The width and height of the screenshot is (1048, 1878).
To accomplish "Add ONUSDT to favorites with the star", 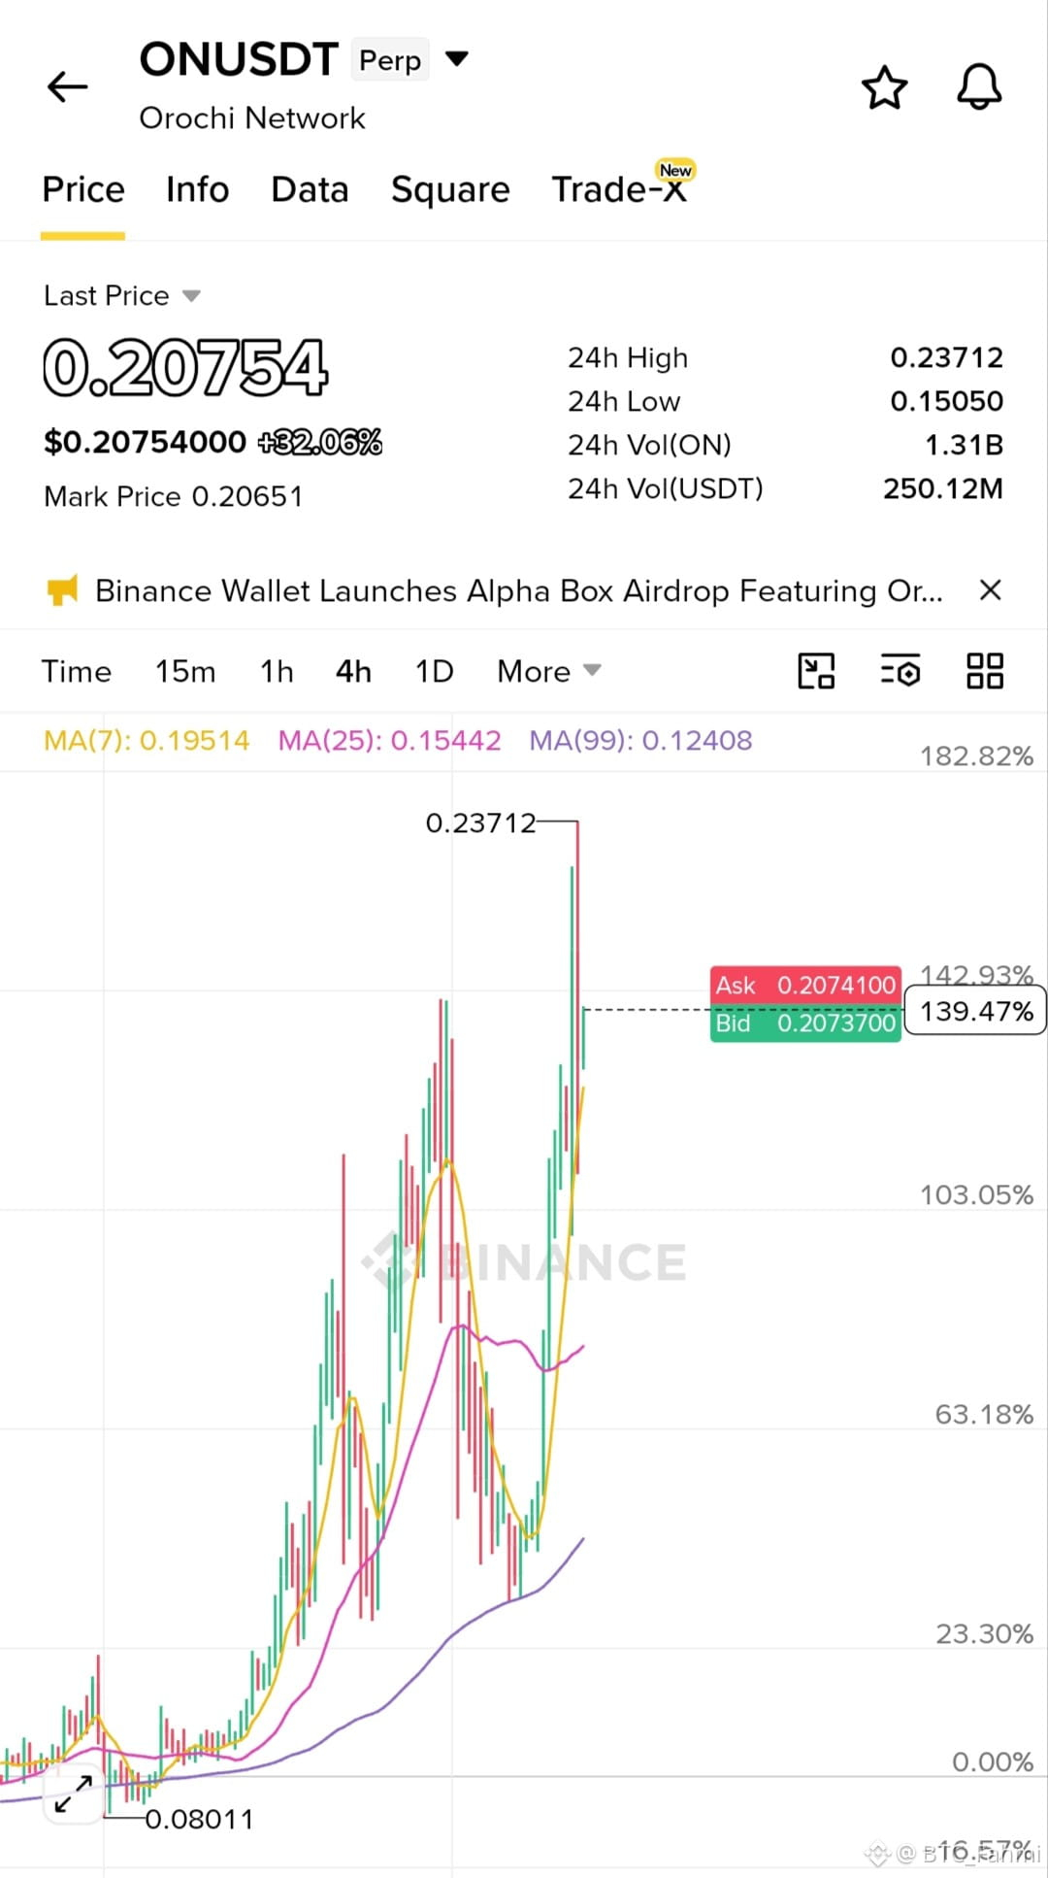I will [x=884, y=87].
